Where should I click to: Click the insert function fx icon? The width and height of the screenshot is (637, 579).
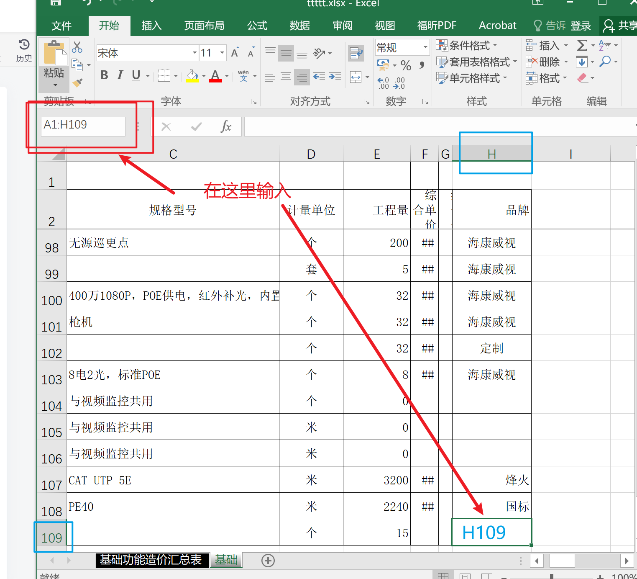226,126
